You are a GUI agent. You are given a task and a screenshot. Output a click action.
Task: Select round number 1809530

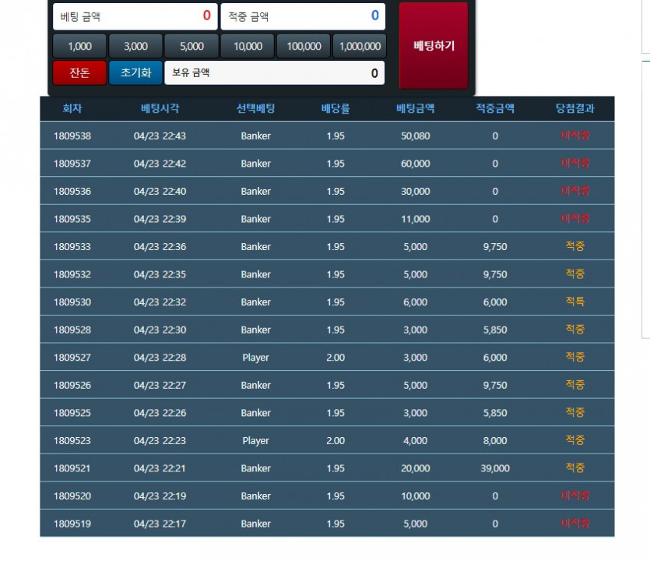pos(72,302)
